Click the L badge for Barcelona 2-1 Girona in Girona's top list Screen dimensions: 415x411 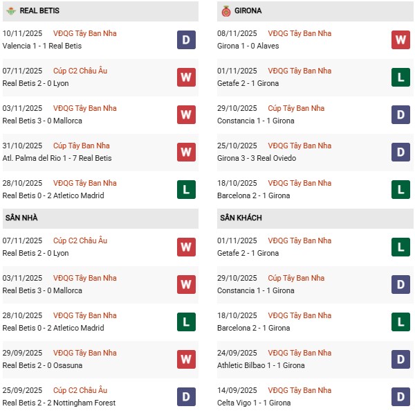[400, 189]
